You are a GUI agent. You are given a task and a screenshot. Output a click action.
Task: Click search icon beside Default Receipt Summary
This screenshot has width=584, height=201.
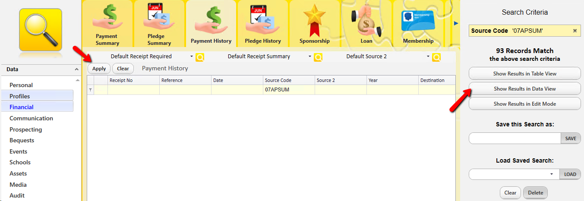pos(318,57)
